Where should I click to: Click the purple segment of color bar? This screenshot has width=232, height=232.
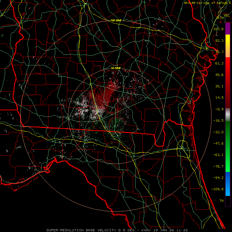point(228,29)
